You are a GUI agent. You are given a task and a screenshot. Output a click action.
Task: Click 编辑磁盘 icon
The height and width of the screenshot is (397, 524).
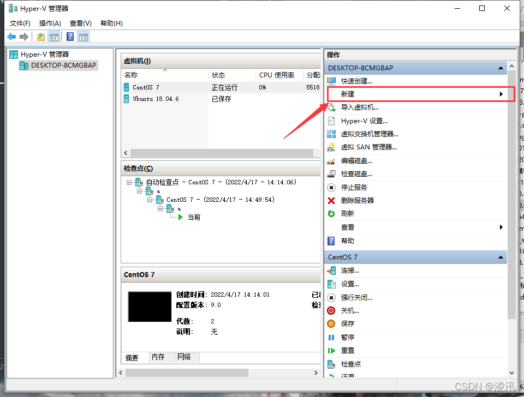[331, 161]
